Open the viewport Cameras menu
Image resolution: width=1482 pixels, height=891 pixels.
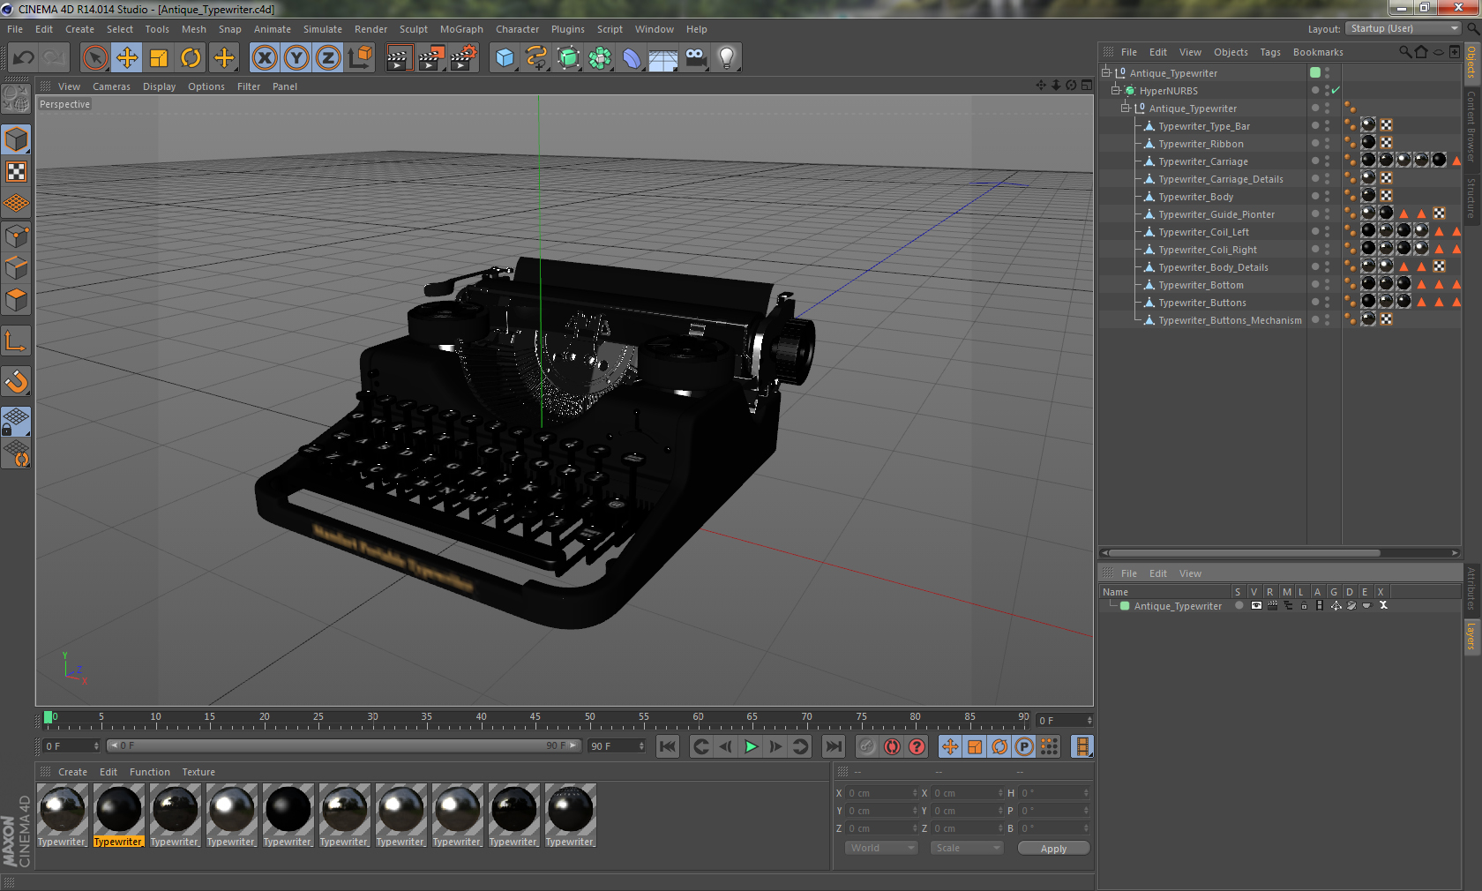click(x=111, y=86)
